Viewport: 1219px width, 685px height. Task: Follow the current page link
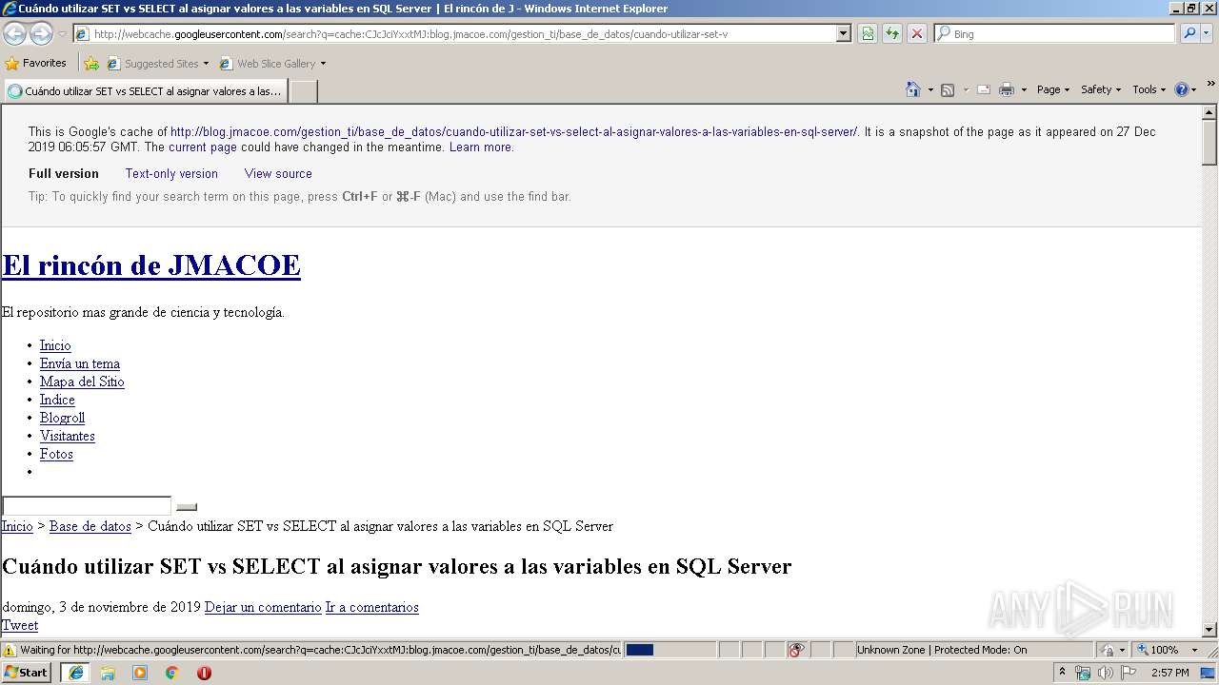pyautogui.click(x=203, y=147)
